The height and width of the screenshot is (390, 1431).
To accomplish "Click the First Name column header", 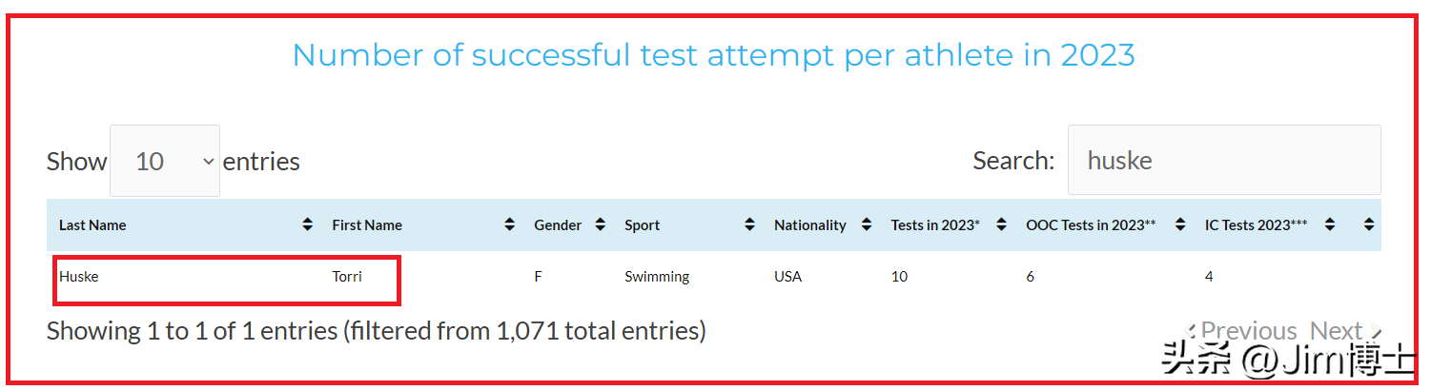I will tap(367, 225).
